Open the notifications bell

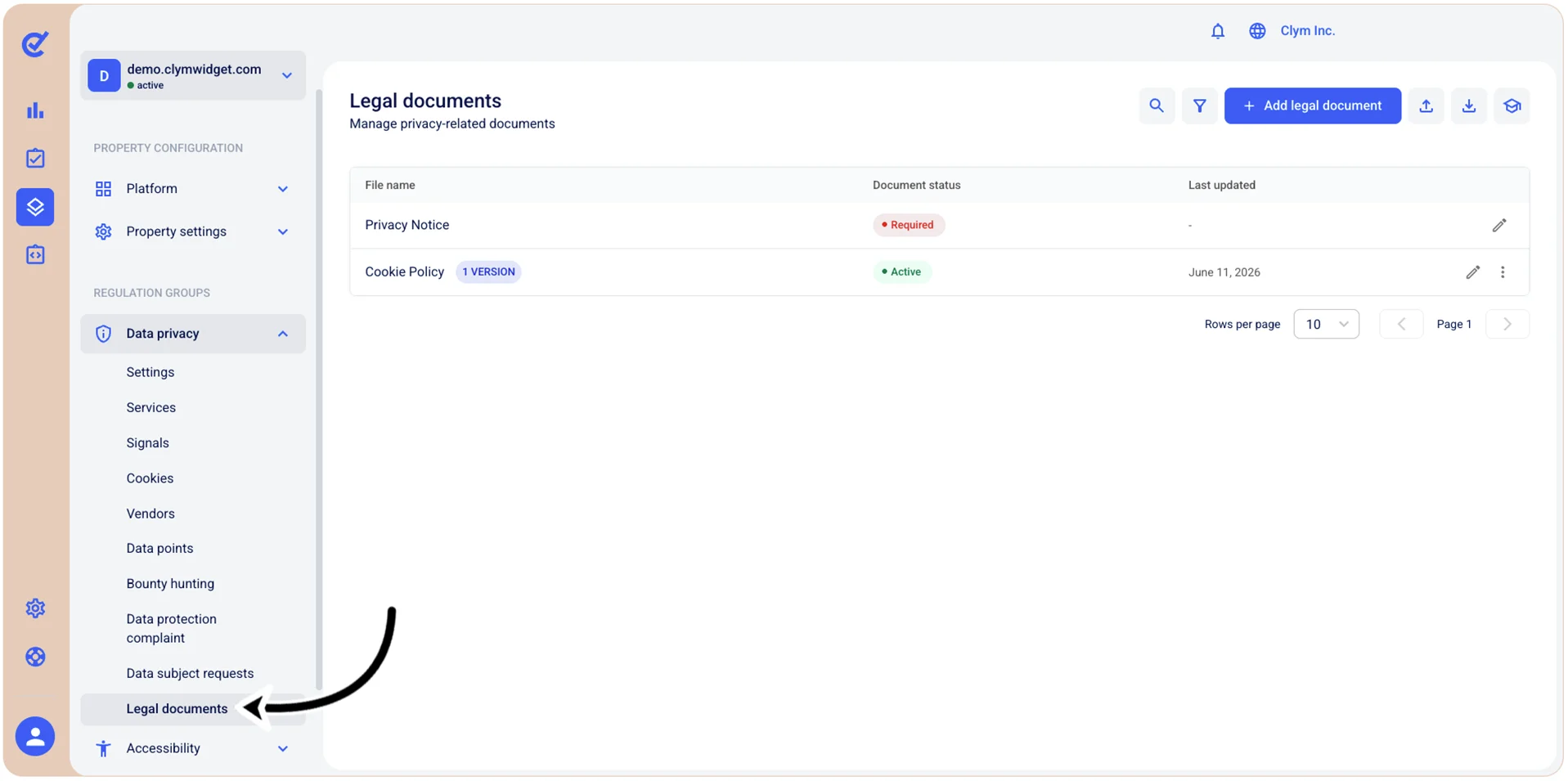(x=1217, y=31)
